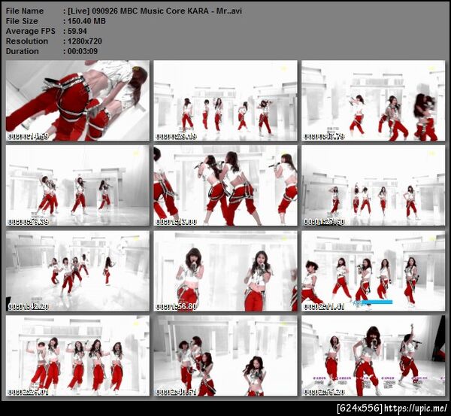
Task: Select the final frame at 00:02:55.20
Action: [x=374, y=356]
